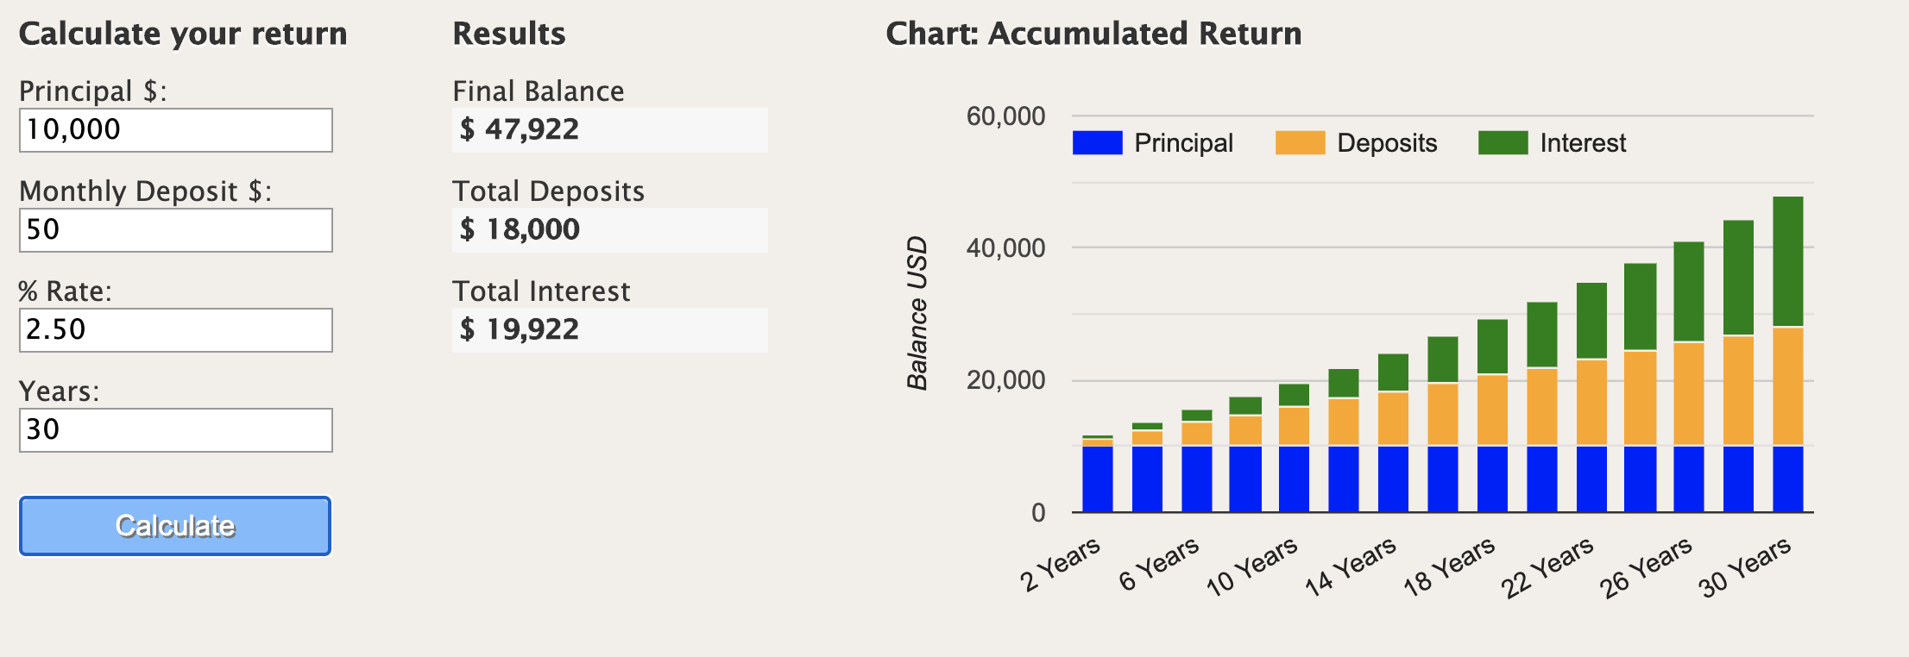Click the 26 Years axis label
The height and width of the screenshot is (657, 1909).
(1647, 566)
